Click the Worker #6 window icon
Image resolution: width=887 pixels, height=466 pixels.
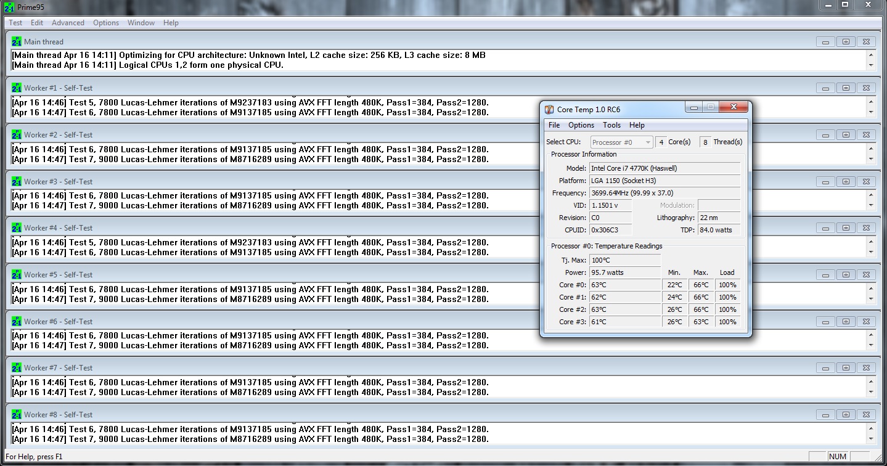(17, 321)
